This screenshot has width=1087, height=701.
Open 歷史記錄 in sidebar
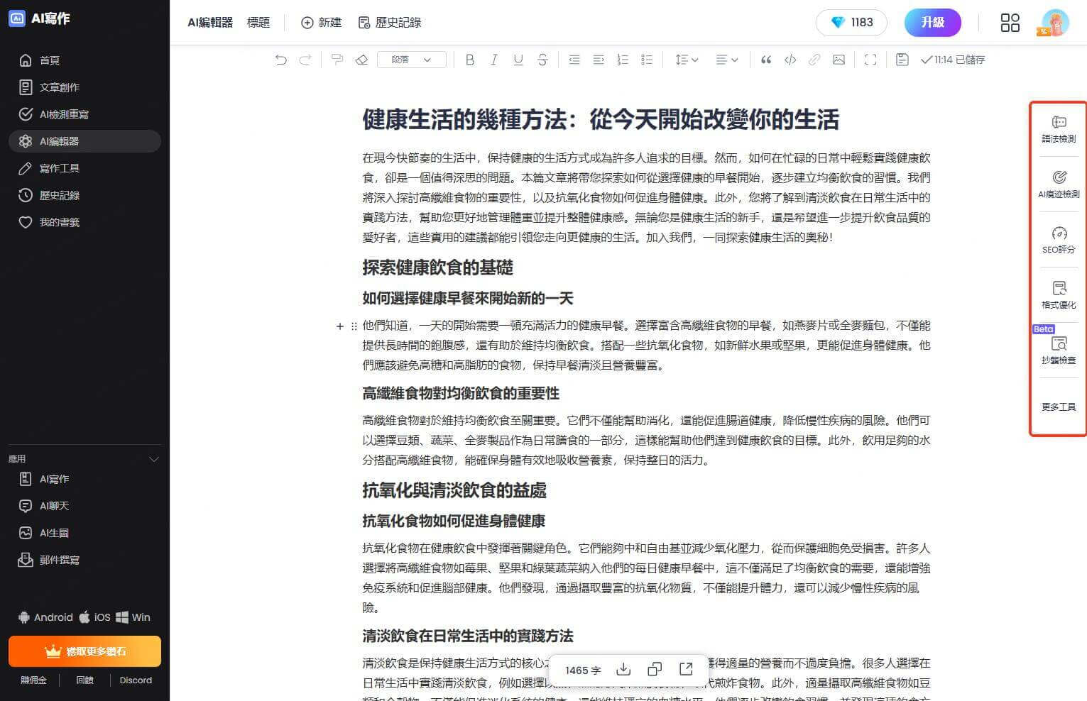click(x=85, y=195)
